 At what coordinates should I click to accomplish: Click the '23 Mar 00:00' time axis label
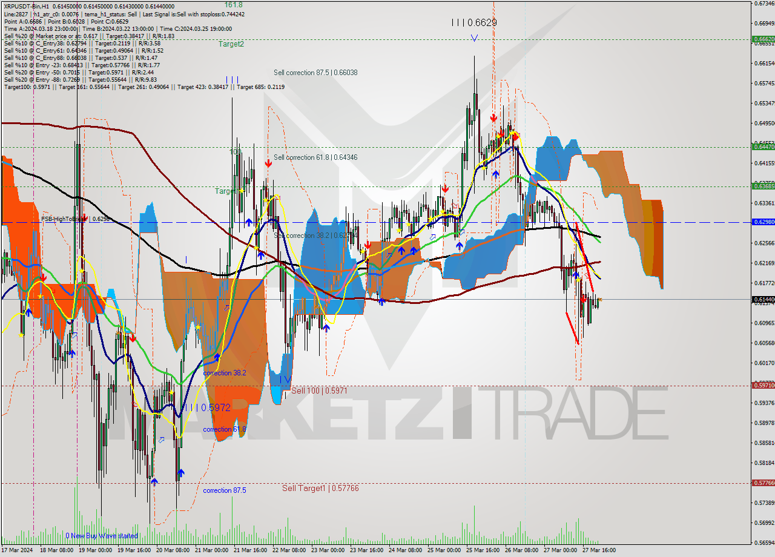[x=328, y=550]
